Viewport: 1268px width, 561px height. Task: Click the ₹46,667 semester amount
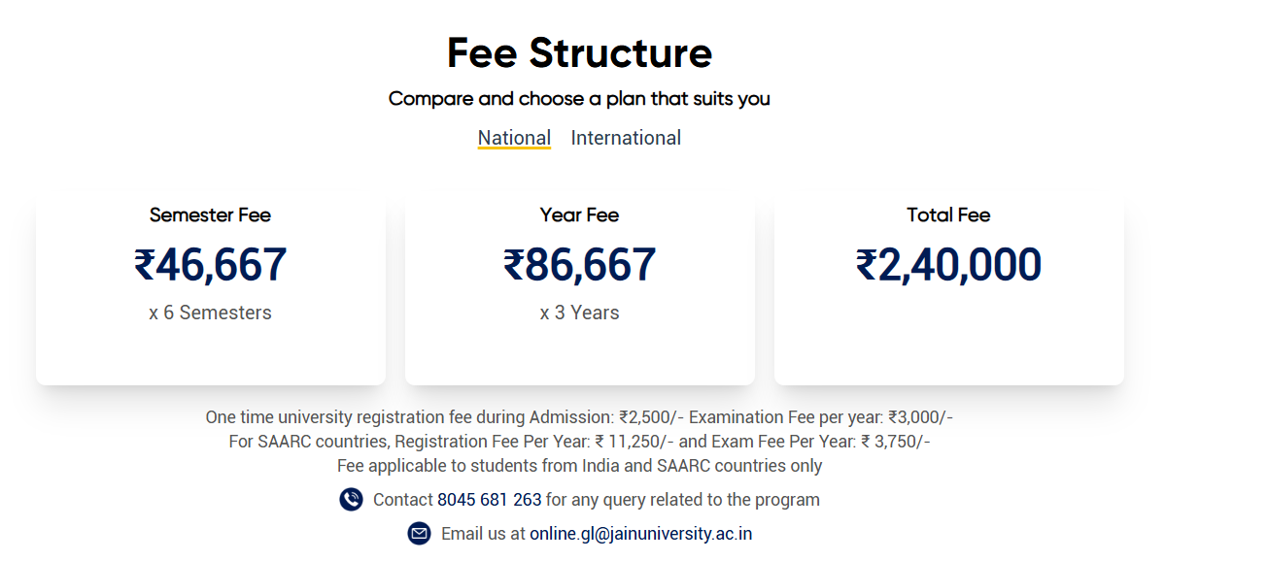(210, 265)
